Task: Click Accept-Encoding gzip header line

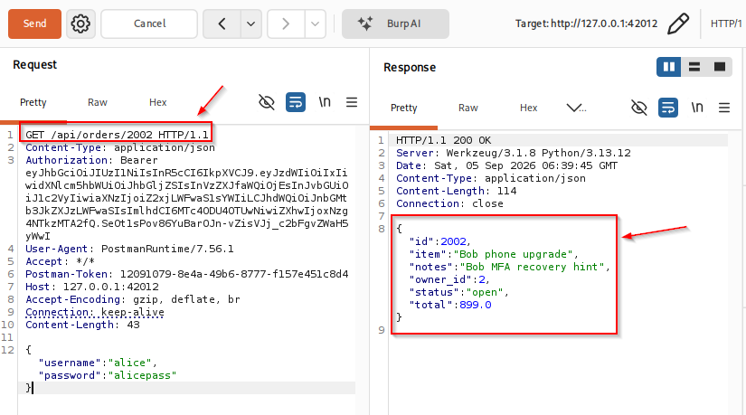Action: pyautogui.click(x=133, y=299)
